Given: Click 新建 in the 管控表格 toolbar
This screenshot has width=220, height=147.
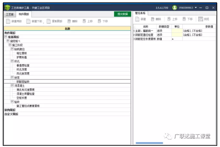Looking at the screenshot, I should (x=140, y=19).
